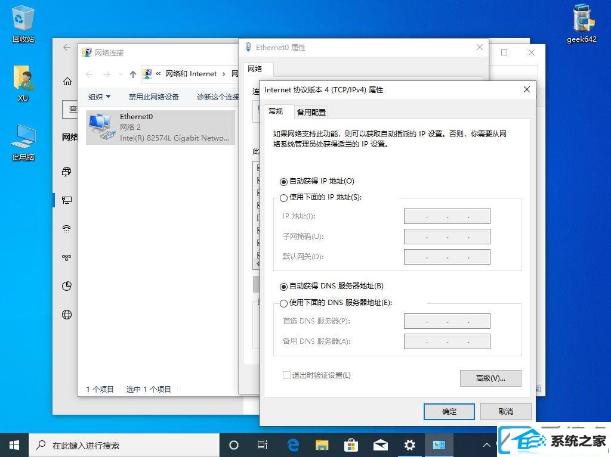
Task: Show hidden system tray icons
Action: tap(487, 445)
